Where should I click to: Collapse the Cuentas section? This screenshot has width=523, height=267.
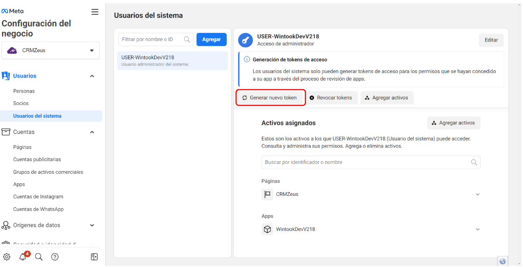click(92, 132)
